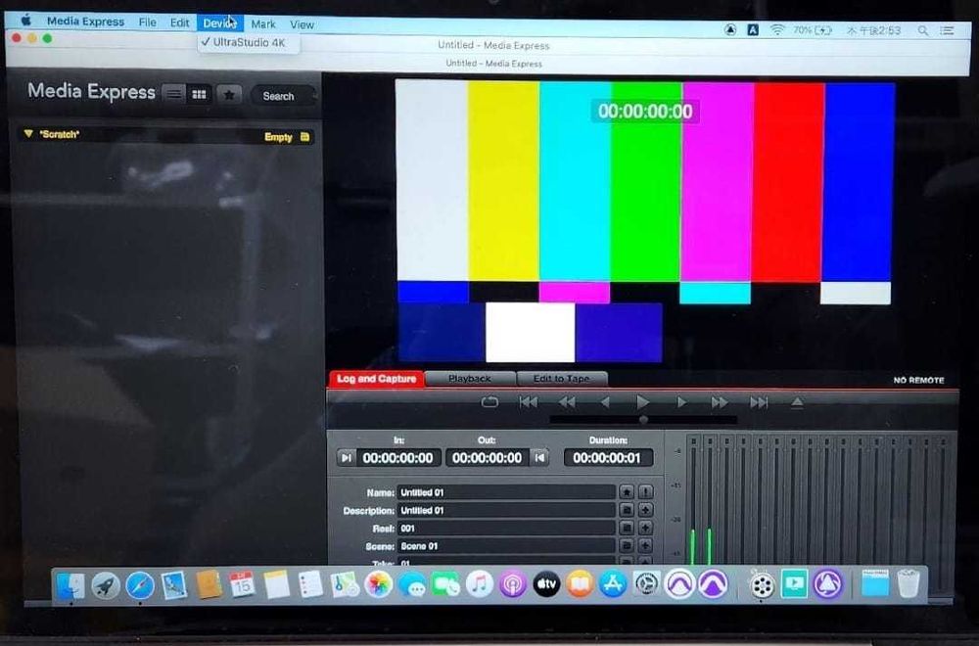Increment Reel number with plus button
Viewport: 979px width, 646px height.
tap(645, 528)
